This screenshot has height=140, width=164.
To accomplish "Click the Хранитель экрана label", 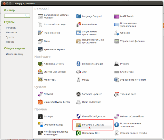I will pyautogui.click(x=54, y=49).
